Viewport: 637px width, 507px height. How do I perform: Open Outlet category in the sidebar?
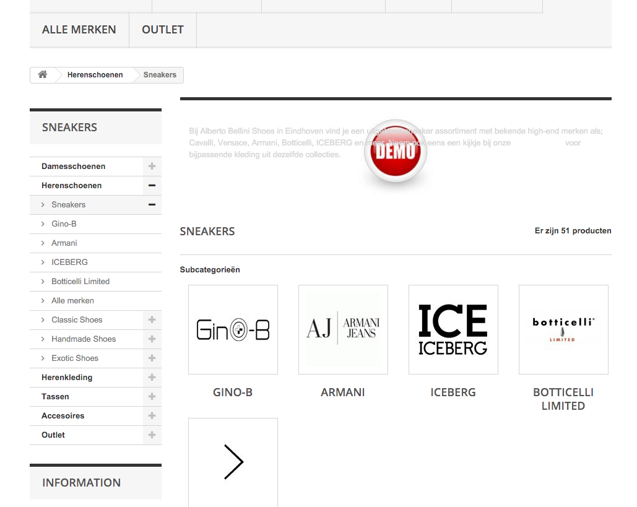(53, 435)
